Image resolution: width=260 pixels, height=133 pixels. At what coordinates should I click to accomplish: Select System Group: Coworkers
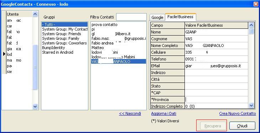click(64, 43)
